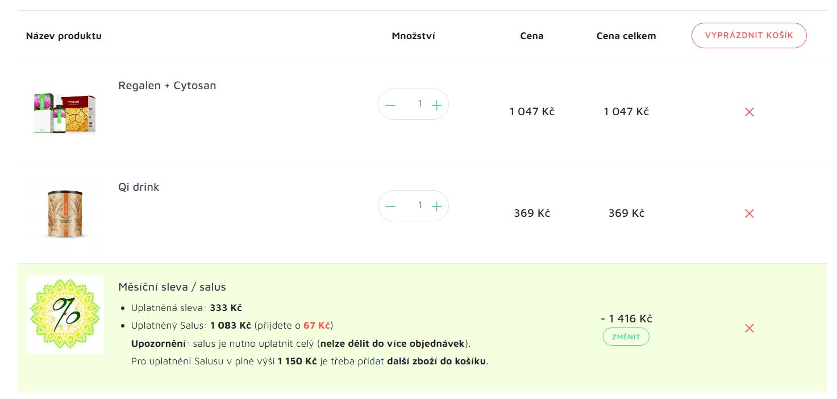Click the Změnit button for discount
The height and width of the screenshot is (399, 837).
pyautogui.click(x=626, y=337)
